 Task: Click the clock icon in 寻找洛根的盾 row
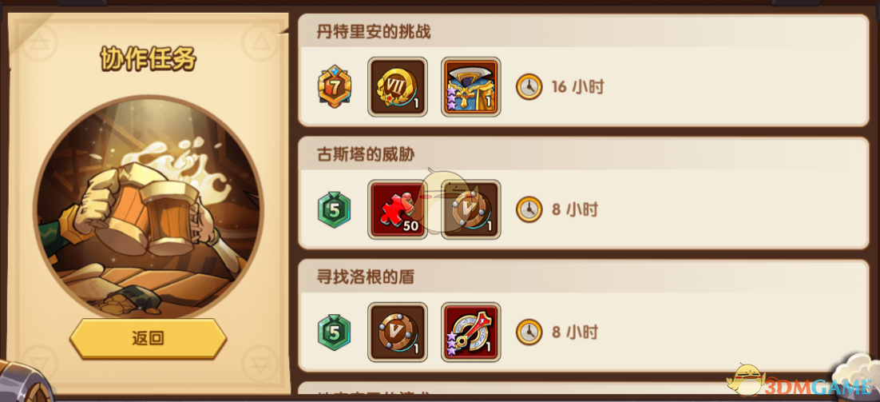tap(529, 332)
